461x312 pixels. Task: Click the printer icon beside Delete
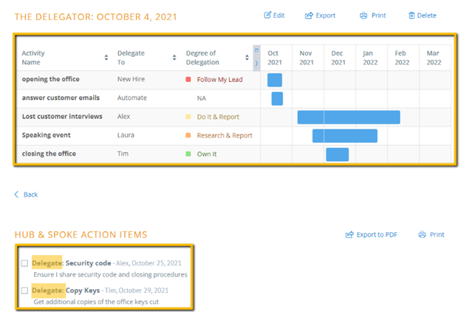pos(363,16)
